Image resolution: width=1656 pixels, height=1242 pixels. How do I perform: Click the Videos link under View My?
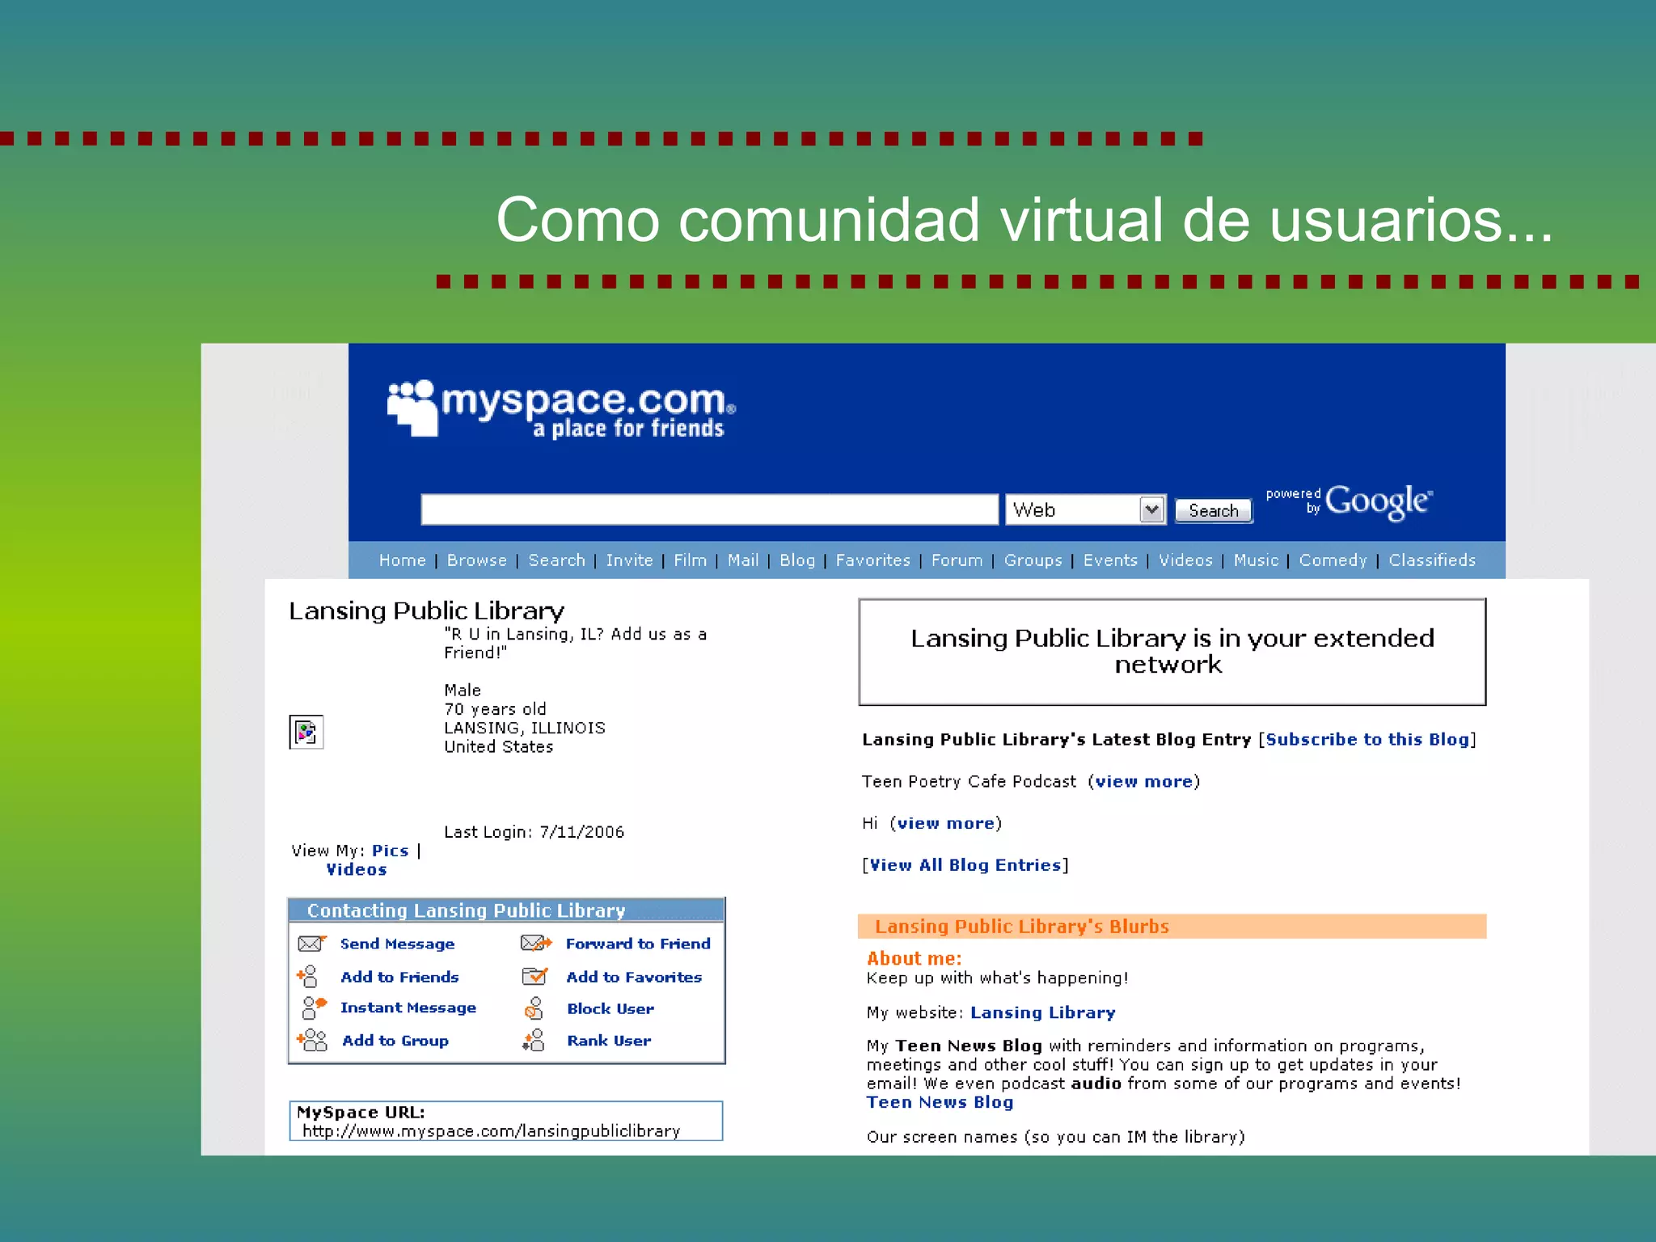357,870
